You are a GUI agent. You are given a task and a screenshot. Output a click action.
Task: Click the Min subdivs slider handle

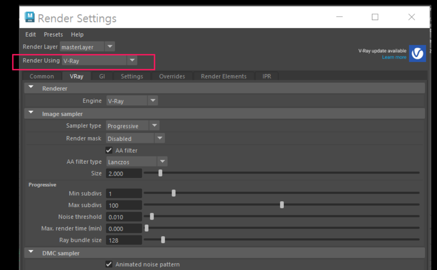pos(174,193)
